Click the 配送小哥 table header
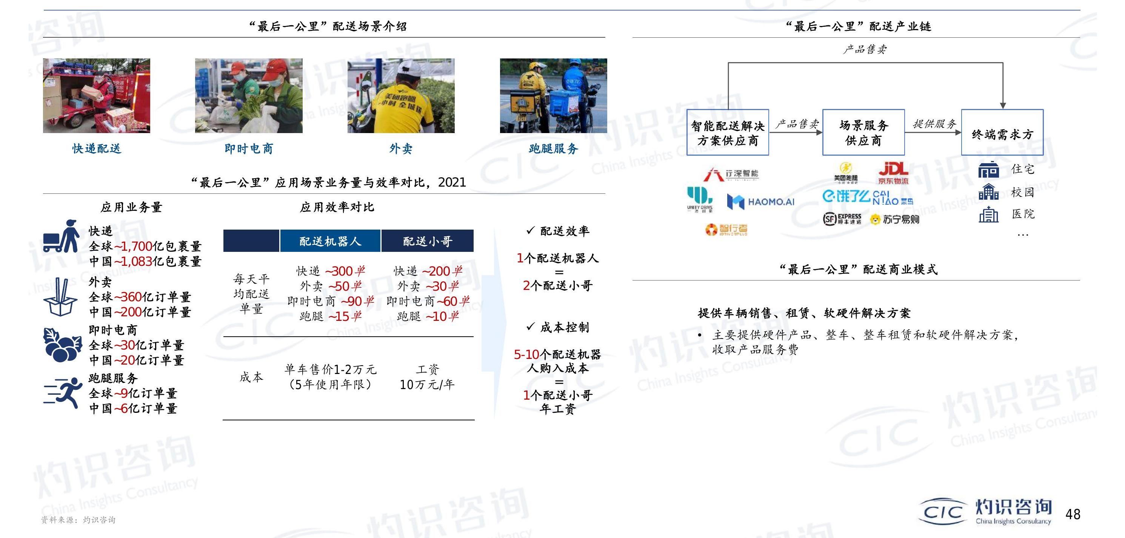Image resolution: width=1125 pixels, height=538 pixels. (x=428, y=241)
